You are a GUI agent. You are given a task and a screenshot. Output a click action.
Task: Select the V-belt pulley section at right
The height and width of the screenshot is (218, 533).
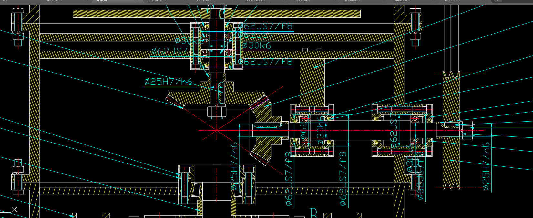451,130
